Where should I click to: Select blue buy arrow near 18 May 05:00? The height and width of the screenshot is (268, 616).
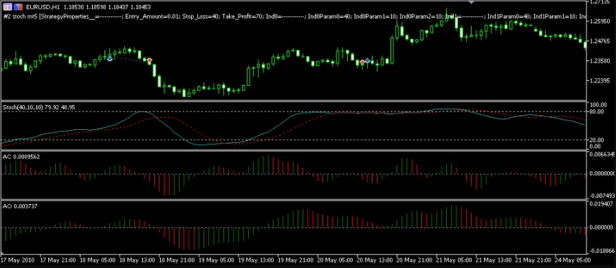point(109,58)
